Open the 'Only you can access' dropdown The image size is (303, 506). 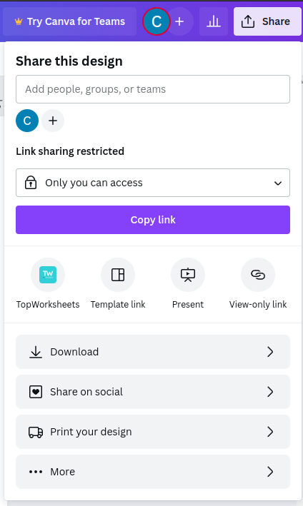point(153,183)
